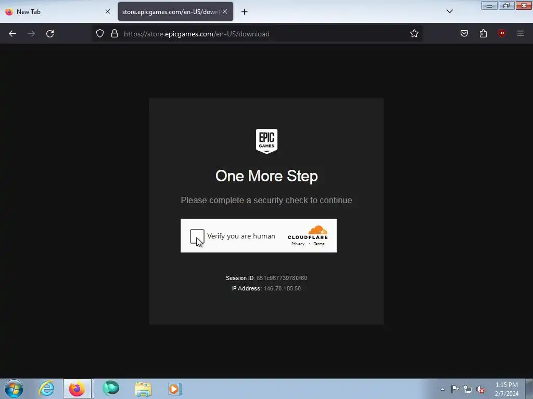Click the security check instruction text
533x399 pixels.
tap(266, 200)
